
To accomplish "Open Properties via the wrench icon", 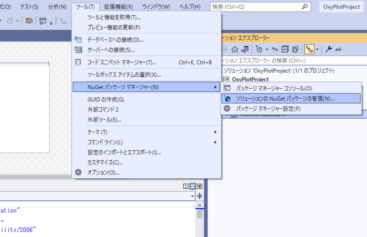I will tap(329, 49).
